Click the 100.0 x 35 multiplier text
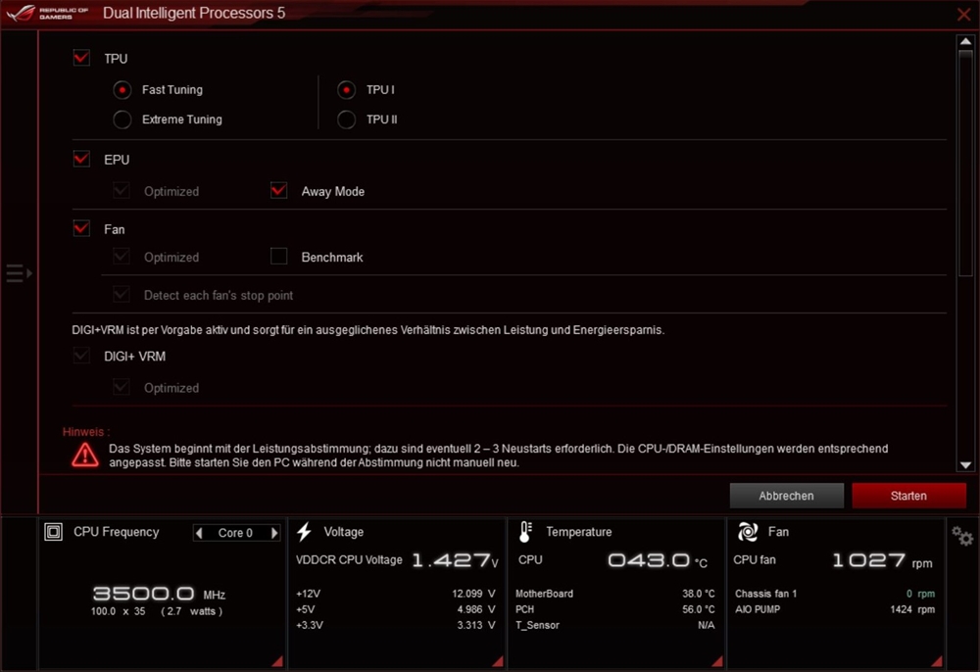Viewport: 980px width, 672px height. coord(119,611)
